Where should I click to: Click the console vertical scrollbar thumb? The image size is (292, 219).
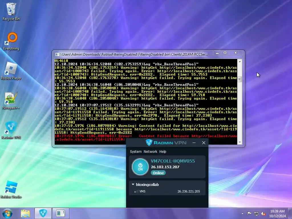pyautogui.click(x=240, y=79)
